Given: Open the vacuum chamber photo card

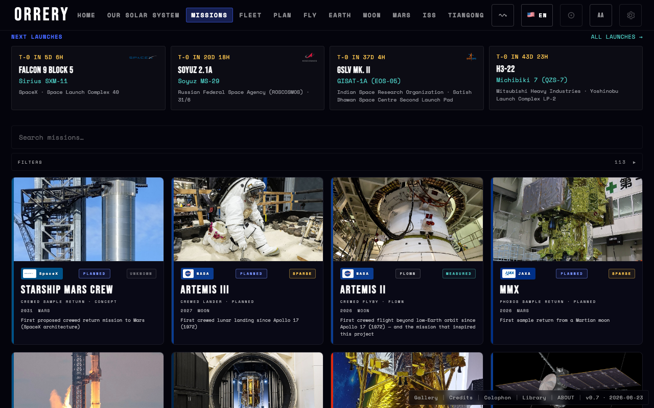Looking at the screenshot, I should [x=248, y=380].
